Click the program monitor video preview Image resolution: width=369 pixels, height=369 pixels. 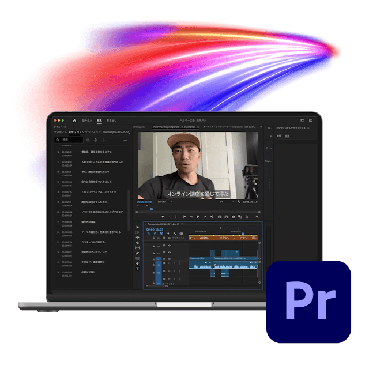click(x=198, y=165)
